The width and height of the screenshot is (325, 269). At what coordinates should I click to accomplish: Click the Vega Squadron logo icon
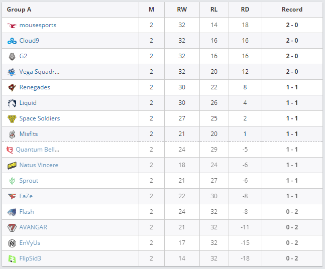[x=12, y=72]
